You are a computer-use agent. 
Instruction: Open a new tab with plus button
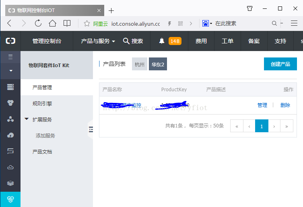pyautogui.click(x=111, y=10)
